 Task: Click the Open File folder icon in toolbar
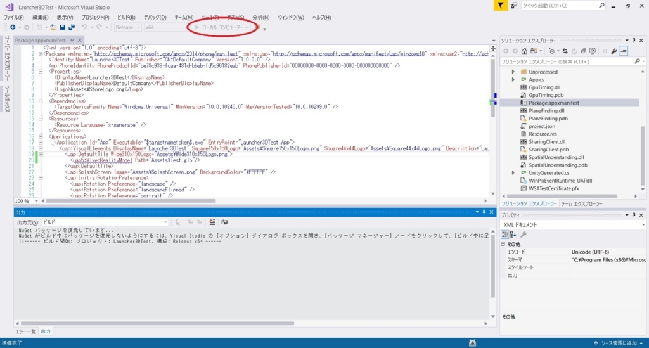[53, 27]
